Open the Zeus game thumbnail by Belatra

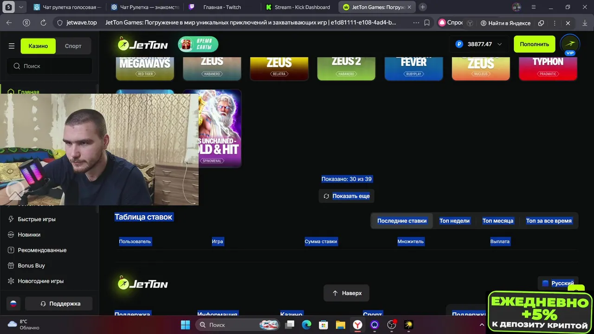pos(279,68)
